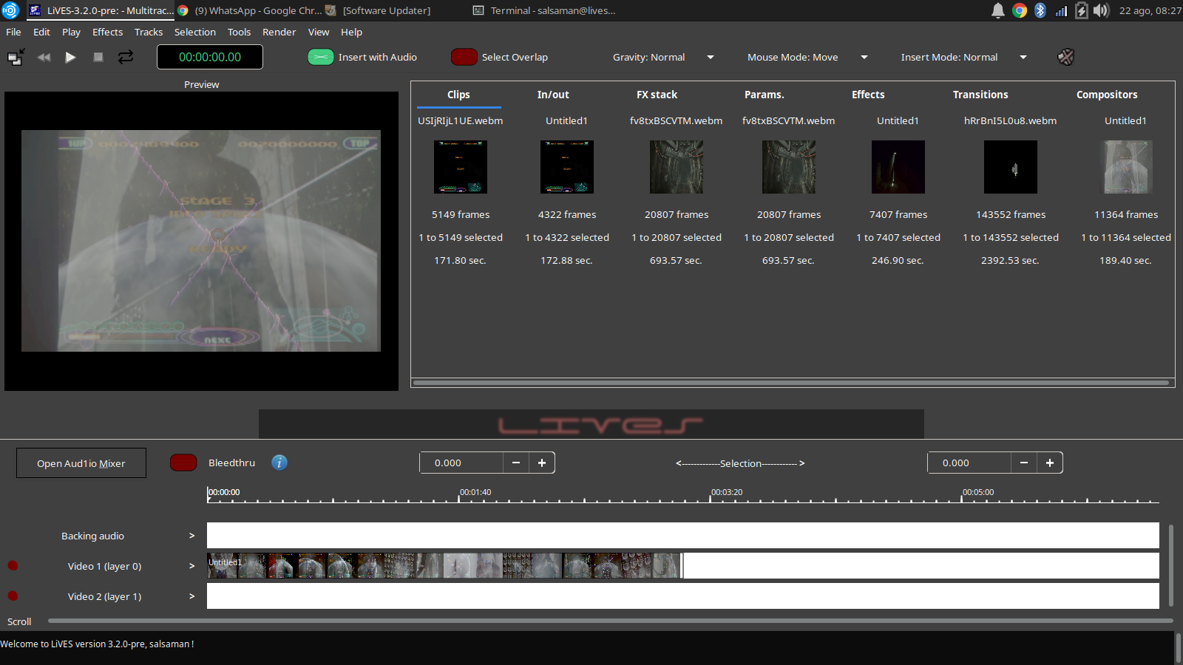The image size is (1183, 665).
Task: Select Untitled1 block on Video 1 track
Action: 444,566
